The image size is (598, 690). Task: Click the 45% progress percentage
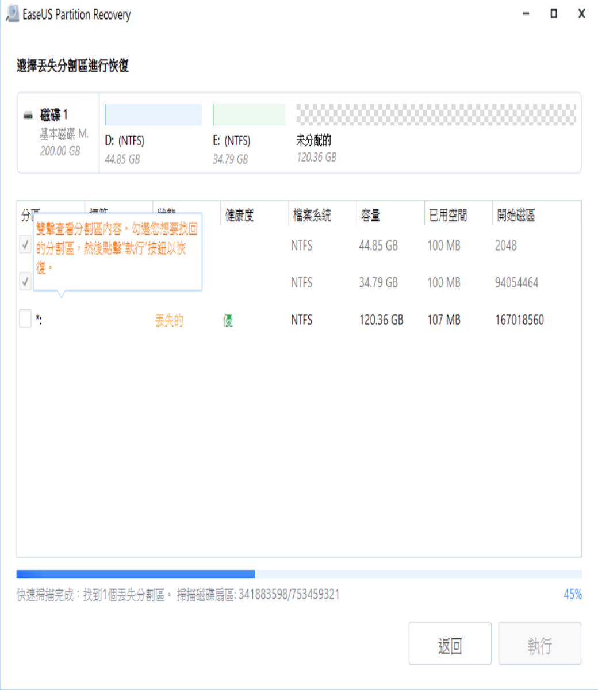coord(573,594)
